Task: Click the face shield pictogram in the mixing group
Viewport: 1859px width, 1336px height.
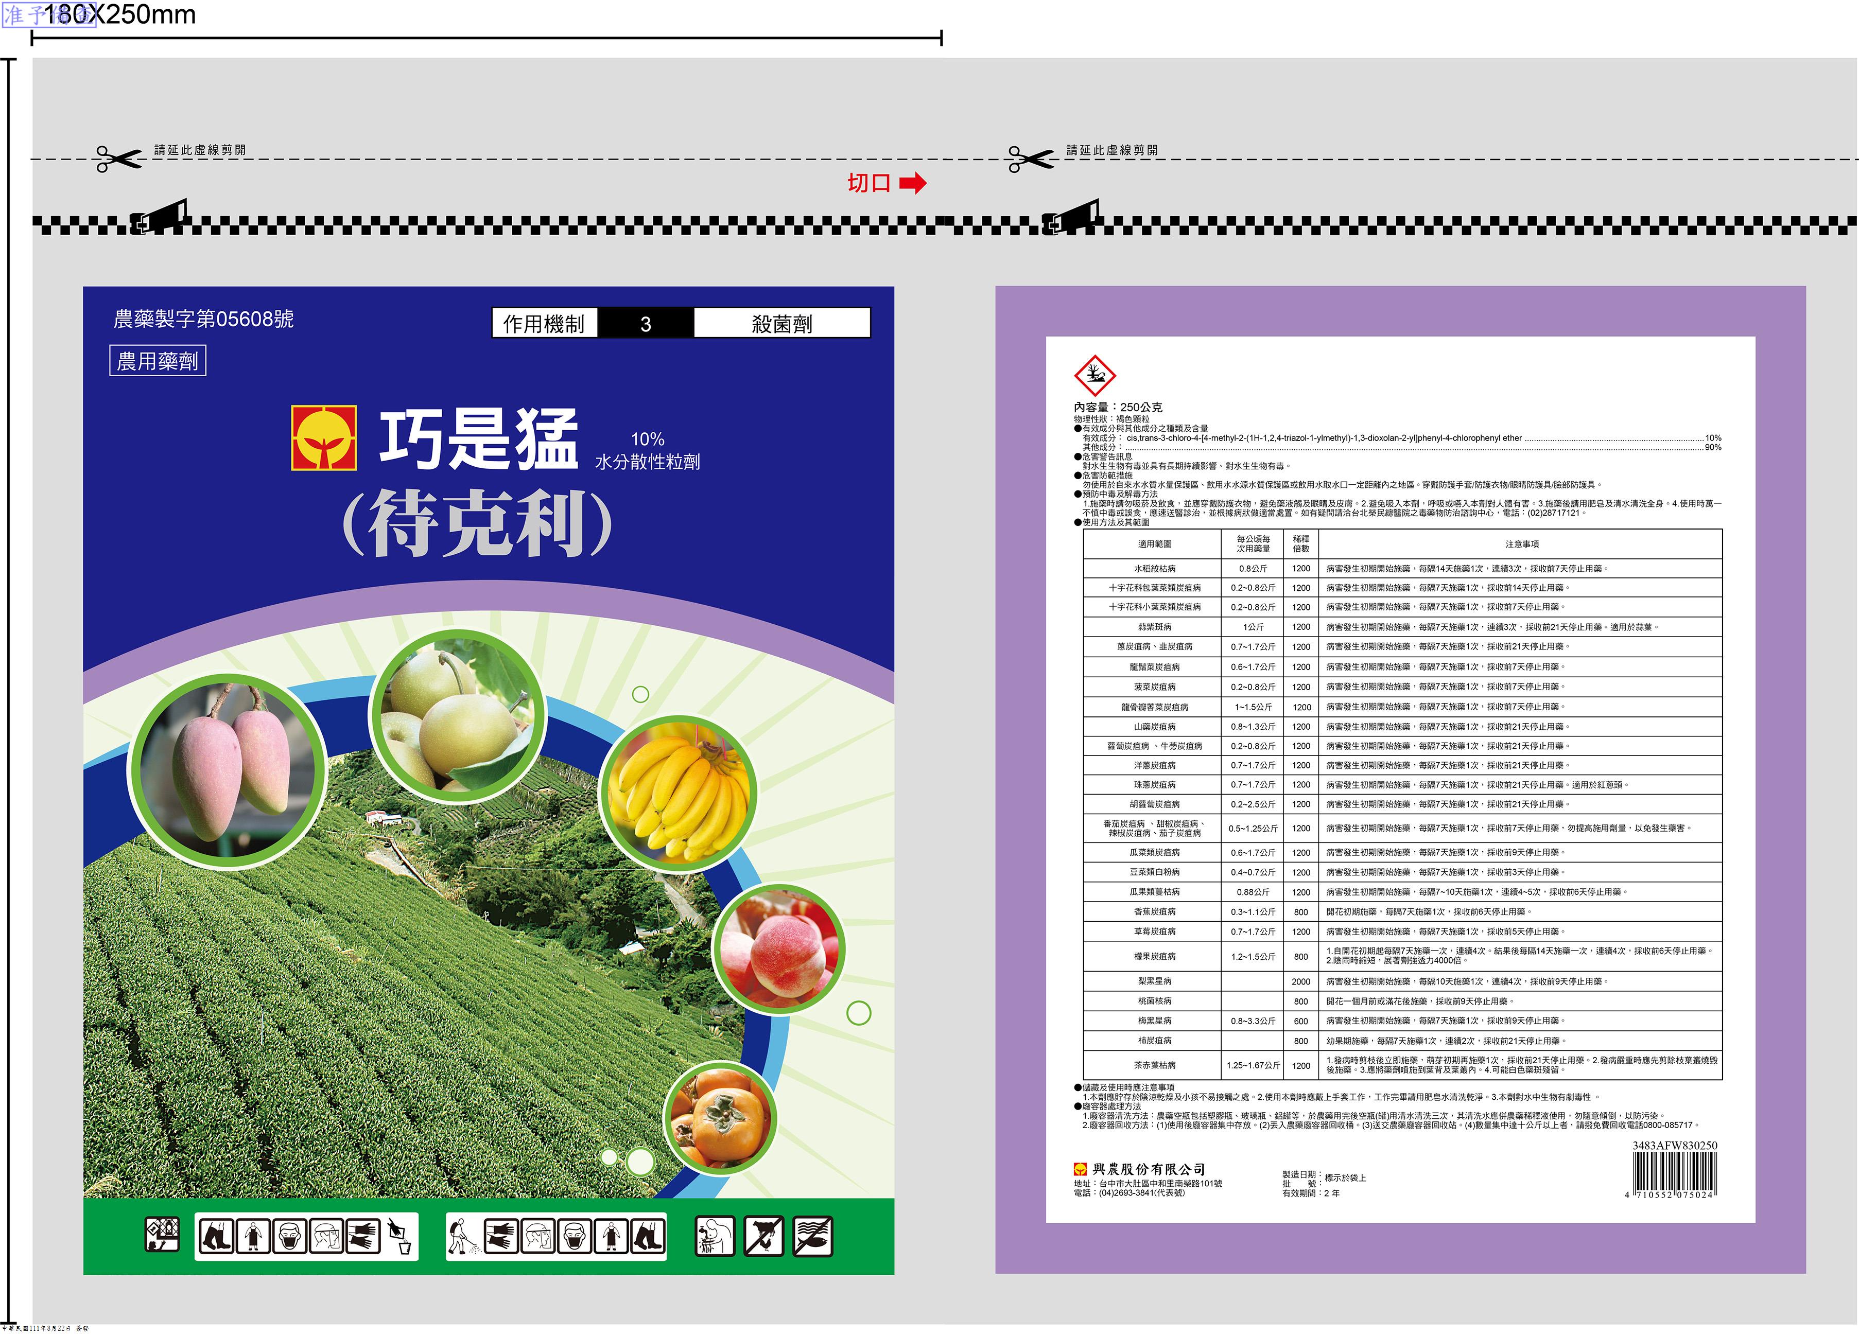Action: 325,1236
